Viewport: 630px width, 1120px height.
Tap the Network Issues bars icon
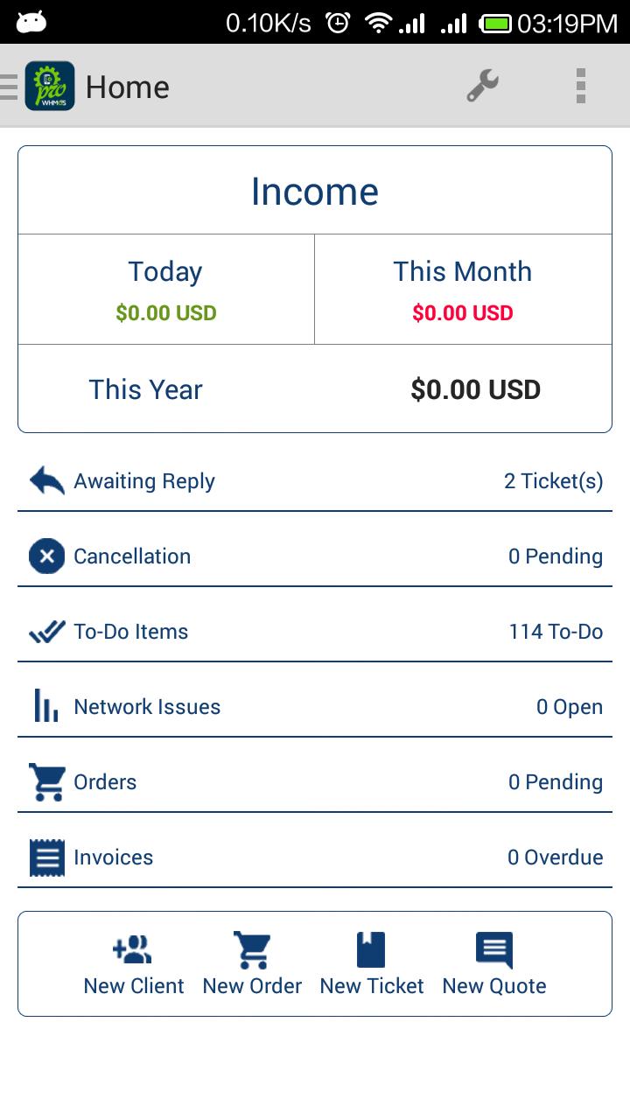[x=46, y=706]
